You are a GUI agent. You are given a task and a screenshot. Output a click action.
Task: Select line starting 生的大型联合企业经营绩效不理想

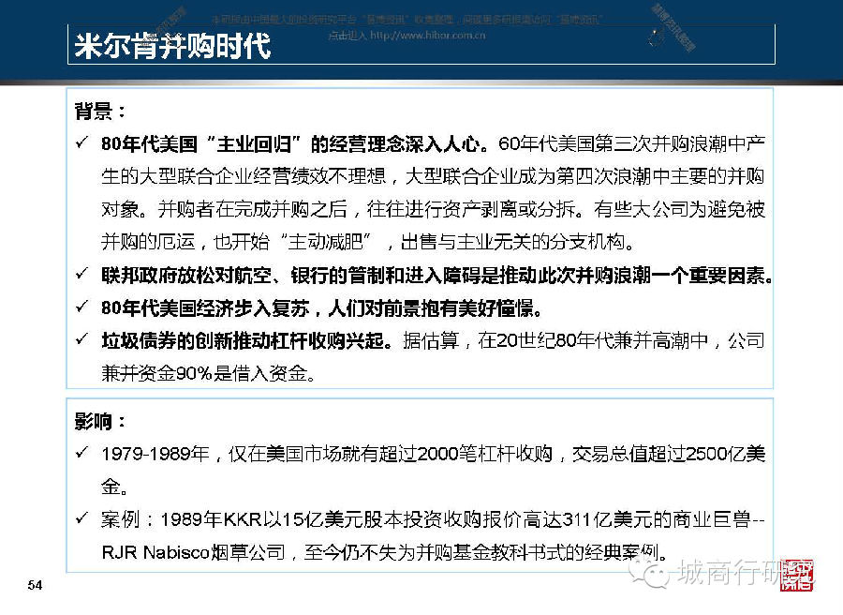(433, 176)
